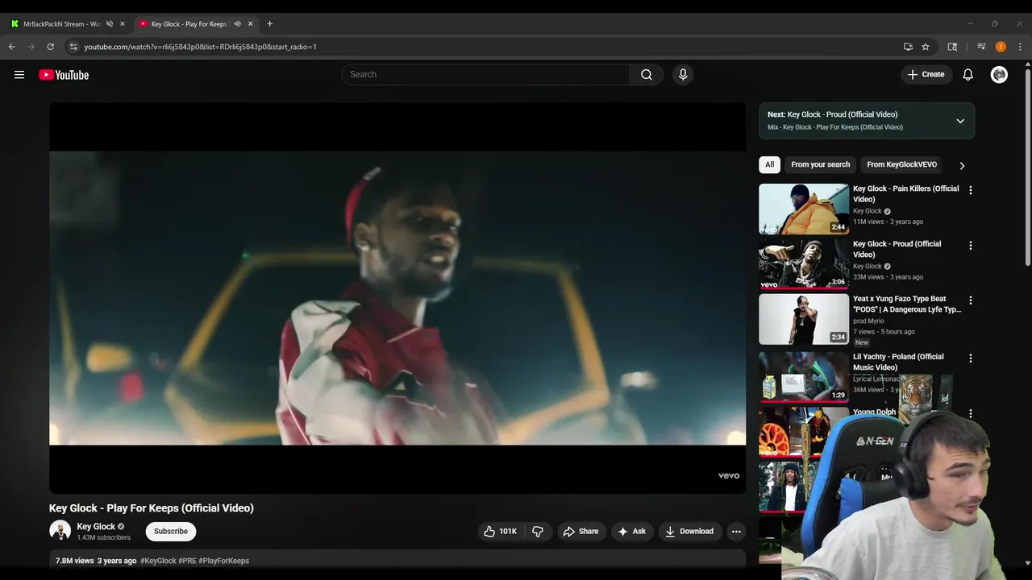The height and width of the screenshot is (580, 1032).
Task: Open Key Glock - Proud video thumbnail
Action: pyautogui.click(x=804, y=264)
